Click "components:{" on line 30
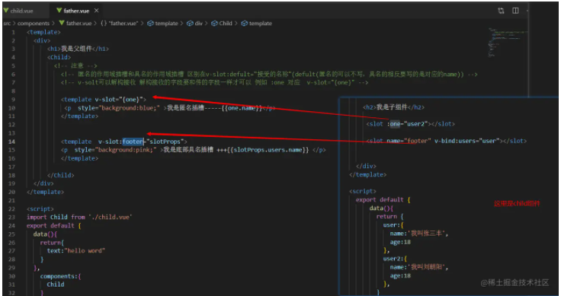The image size is (561, 296). tap(60, 276)
